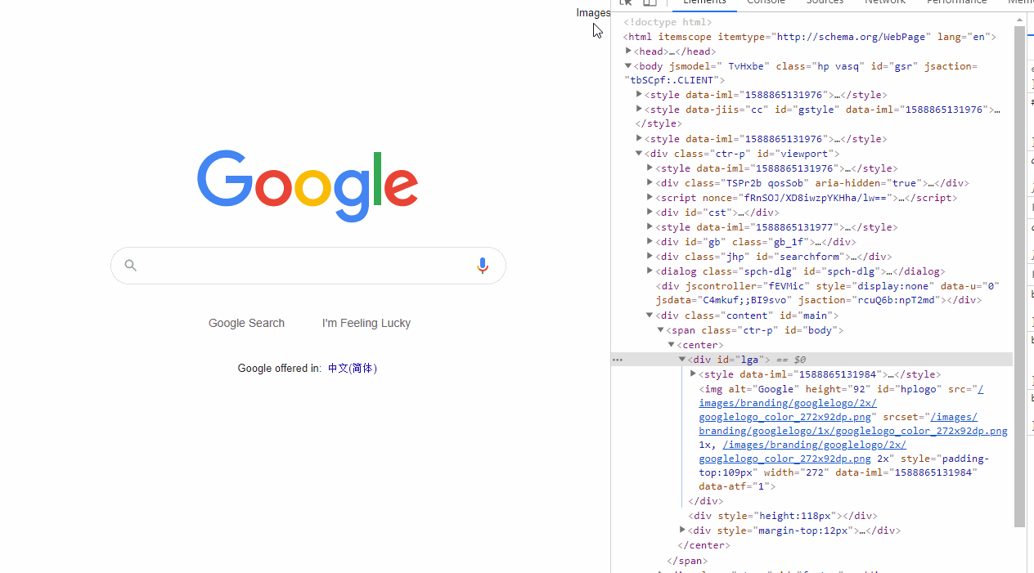This screenshot has height=573, width=1034.
Task: Collapse the body element node
Action: click(x=628, y=65)
